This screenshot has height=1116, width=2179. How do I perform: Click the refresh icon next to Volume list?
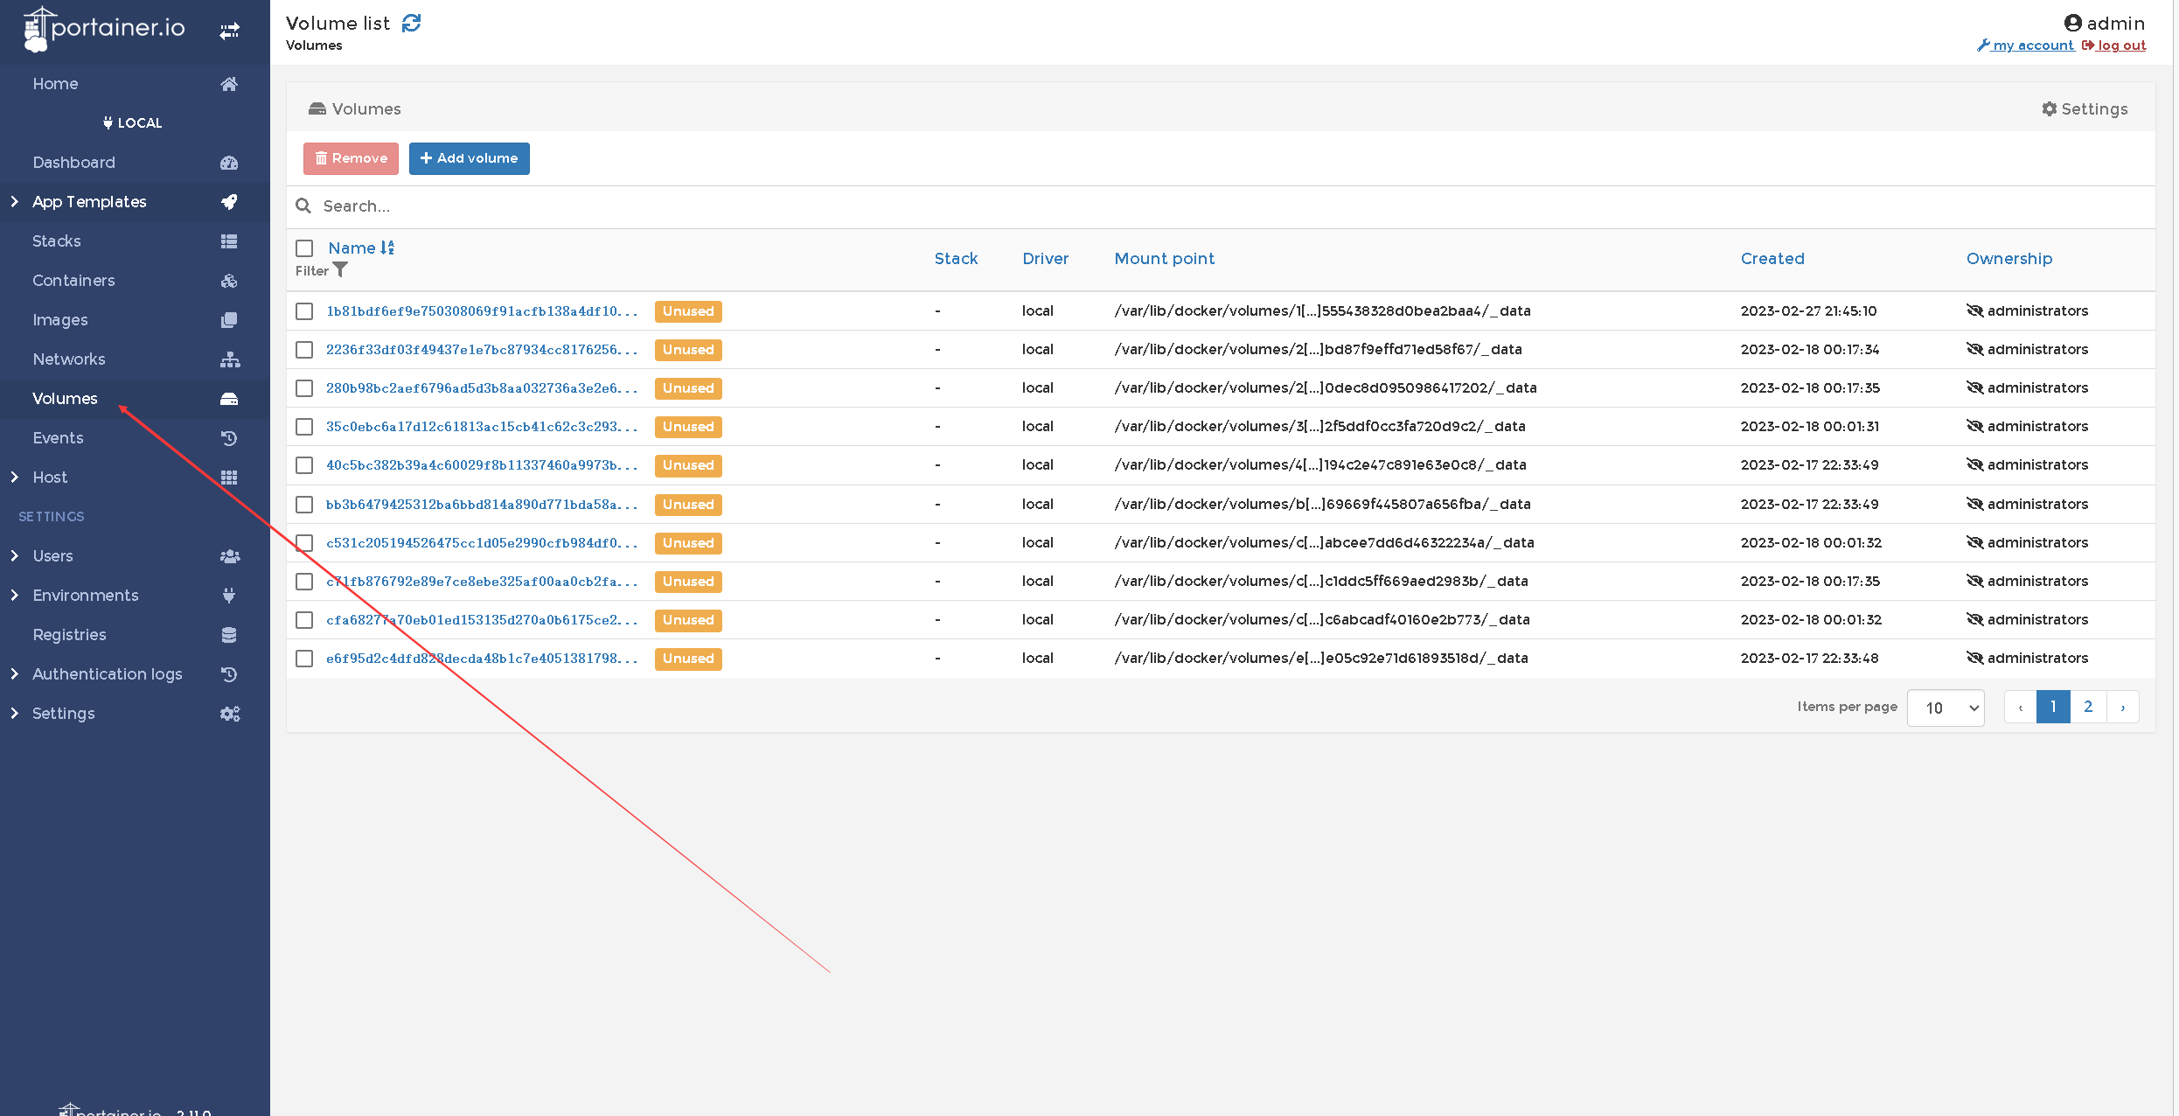coord(411,24)
